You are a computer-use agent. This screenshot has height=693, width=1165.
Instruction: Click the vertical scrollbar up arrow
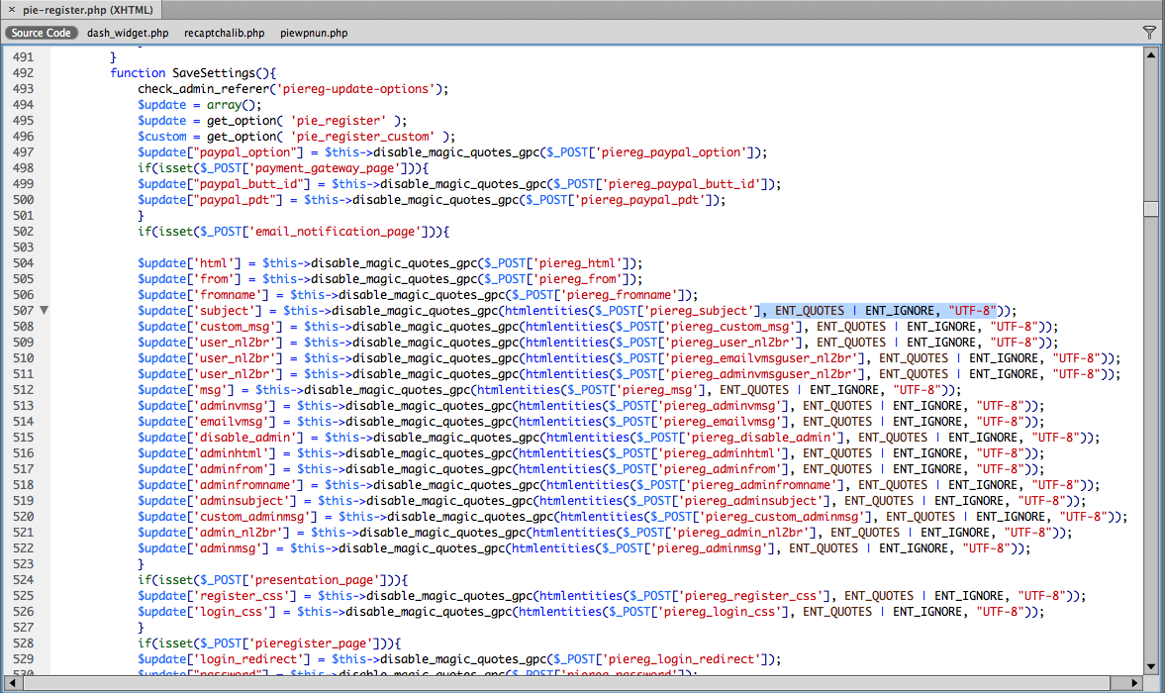1151,55
